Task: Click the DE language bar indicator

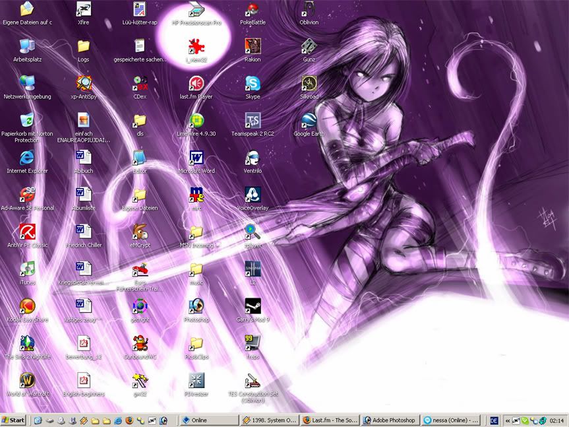Action: pyautogui.click(x=494, y=420)
